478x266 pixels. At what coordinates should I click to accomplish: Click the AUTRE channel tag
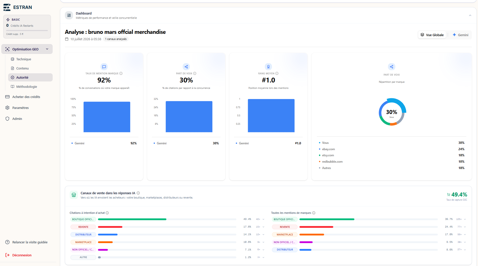(x=83, y=257)
